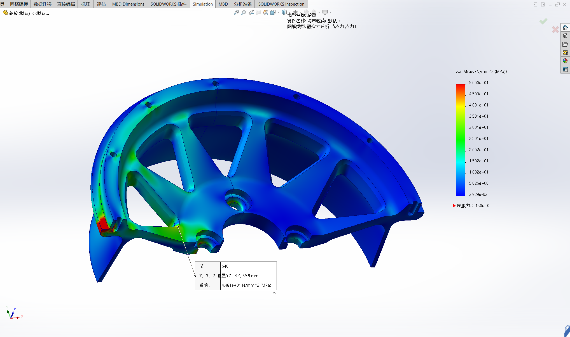Confirm with the green checkmark
The height and width of the screenshot is (337, 570).
(543, 21)
